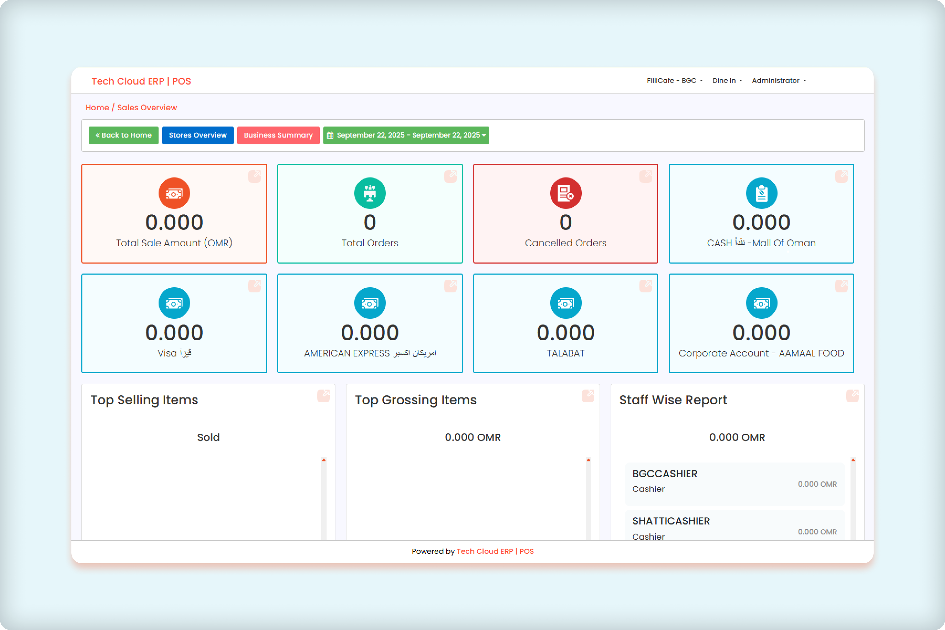Click the Total Orders table icon

pyautogui.click(x=370, y=193)
